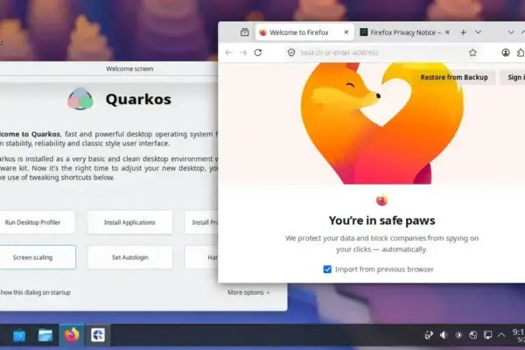The image size is (525, 350).
Task: Open the network globe tray icon
Action: pos(473,335)
